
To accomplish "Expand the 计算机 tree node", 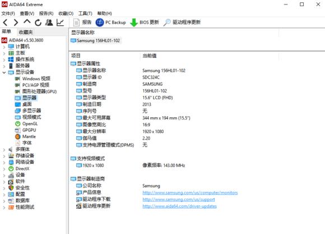I will pyautogui.click(x=4, y=47).
